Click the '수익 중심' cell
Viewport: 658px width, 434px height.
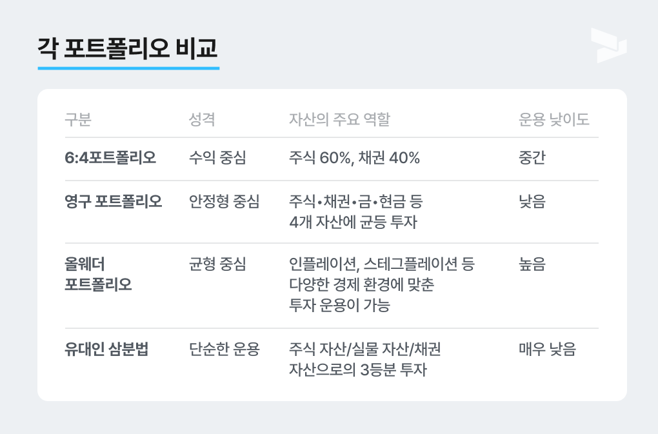[217, 158]
